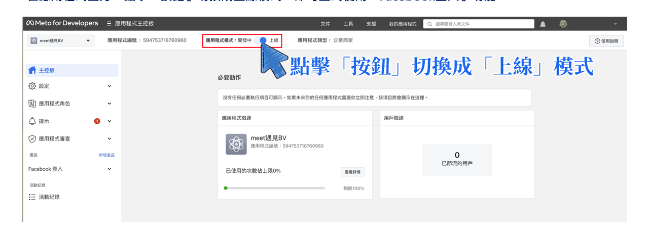Select 主控板 in the sidebar
Screen dimensions: 649x237
(72, 70)
